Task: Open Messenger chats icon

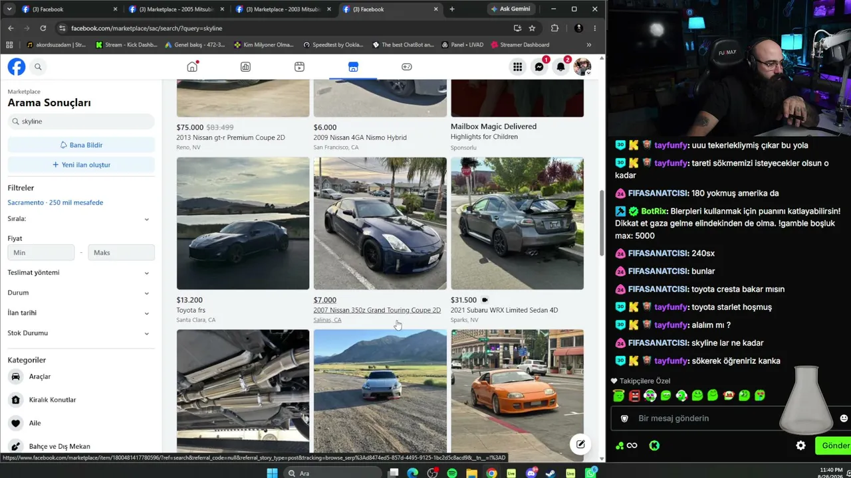Action: (539, 66)
